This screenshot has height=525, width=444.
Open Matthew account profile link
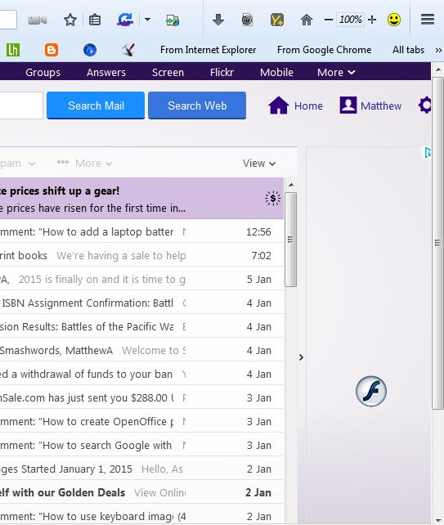381,105
